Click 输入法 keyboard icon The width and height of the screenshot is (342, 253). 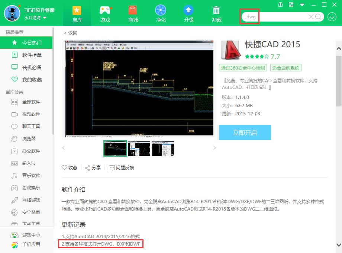tap(14, 163)
